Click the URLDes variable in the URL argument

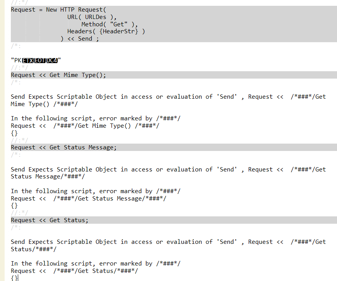[x=96, y=17]
